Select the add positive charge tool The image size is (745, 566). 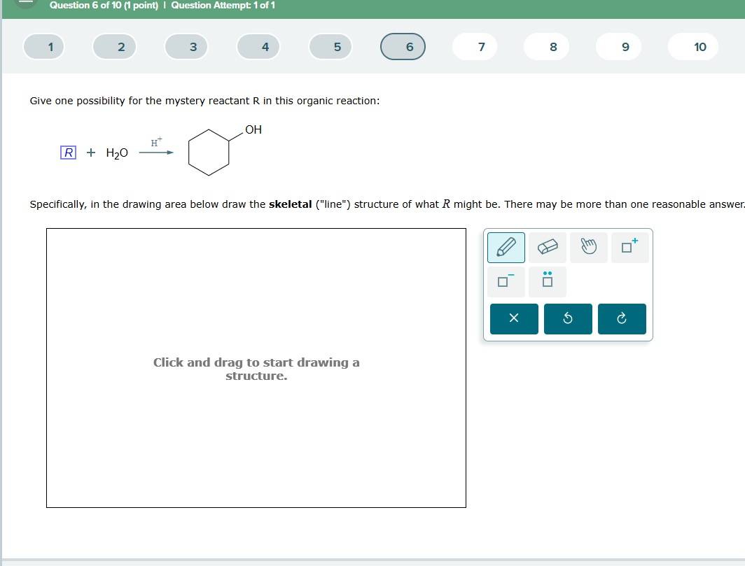[x=629, y=247]
